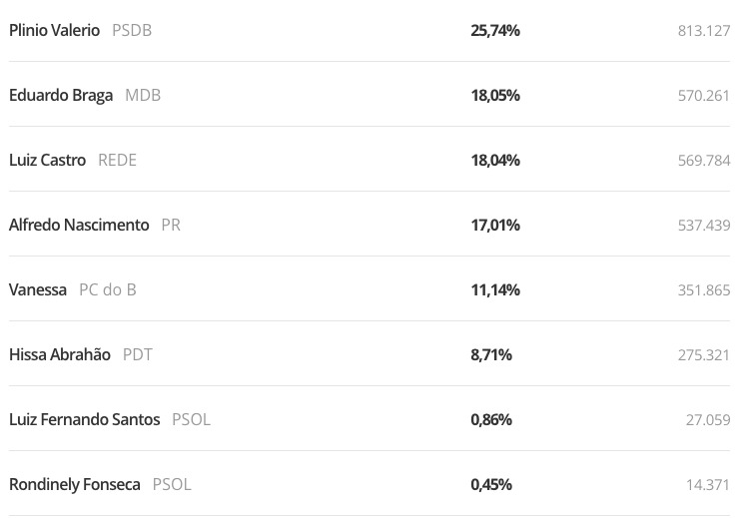Select Eduardo Braga's name
The image size is (740, 518).
tap(61, 96)
